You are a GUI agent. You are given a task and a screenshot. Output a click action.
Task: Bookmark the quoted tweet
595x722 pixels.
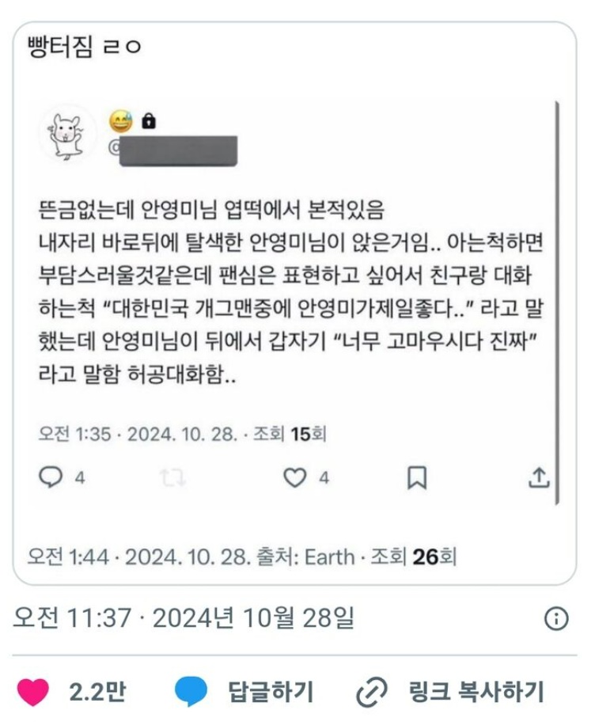pyautogui.click(x=417, y=477)
